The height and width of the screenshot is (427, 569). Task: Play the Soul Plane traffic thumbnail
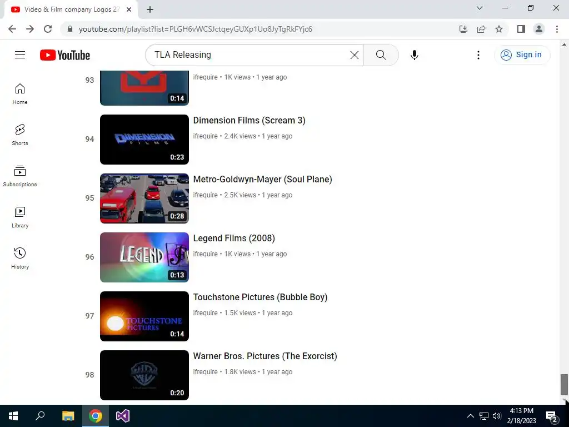pyautogui.click(x=144, y=198)
